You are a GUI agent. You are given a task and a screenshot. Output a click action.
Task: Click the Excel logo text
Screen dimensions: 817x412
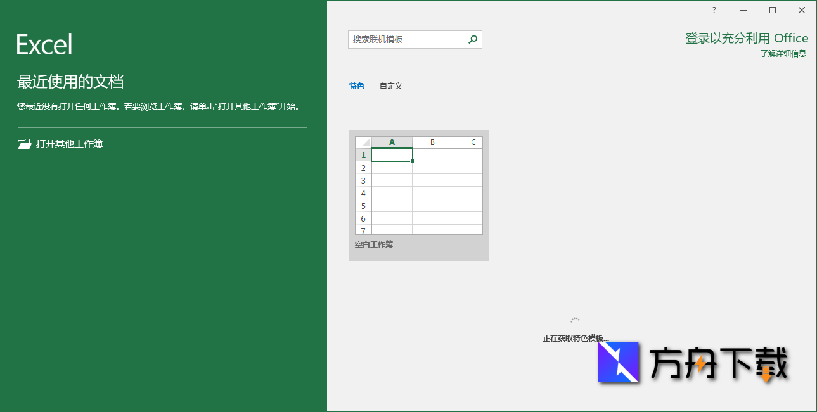tap(43, 44)
